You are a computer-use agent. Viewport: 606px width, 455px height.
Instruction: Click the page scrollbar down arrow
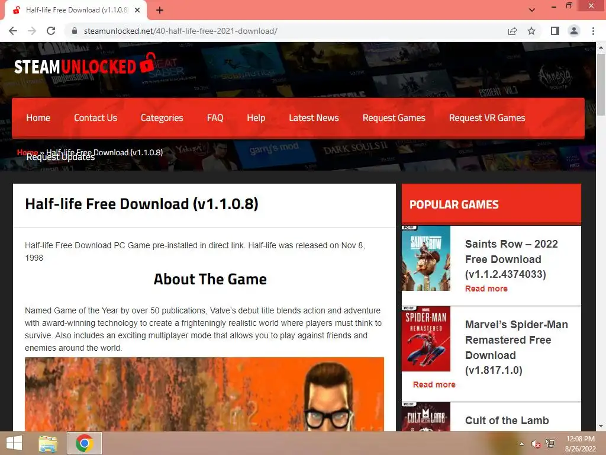click(601, 426)
